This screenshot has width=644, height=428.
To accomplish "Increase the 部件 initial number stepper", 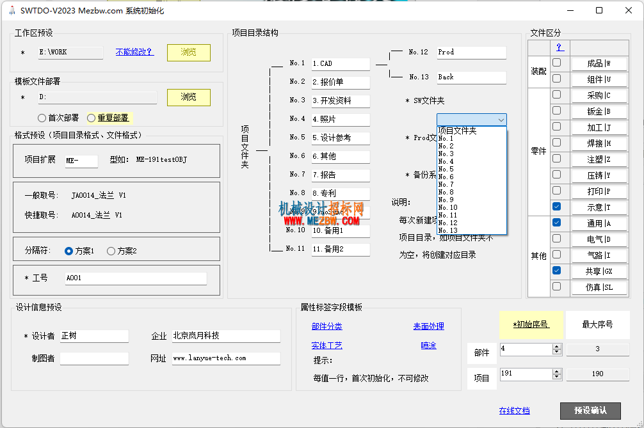I will (x=557, y=347).
